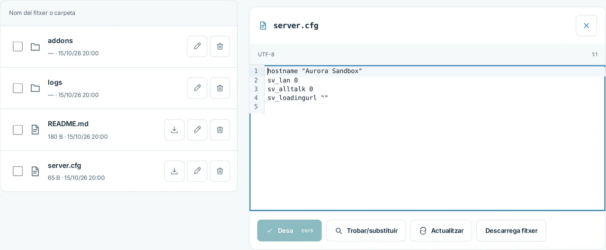Delete the logs folder
The height and width of the screenshot is (250, 606).
pyautogui.click(x=220, y=88)
